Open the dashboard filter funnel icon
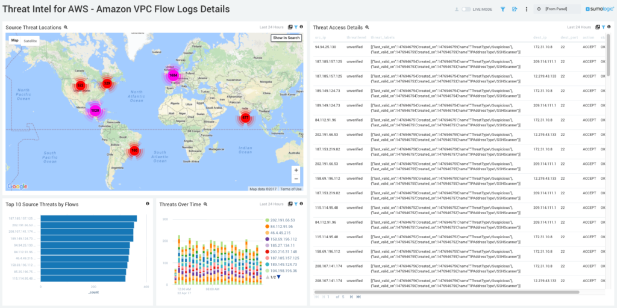The height and width of the screenshot is (308, 617). 503,9
